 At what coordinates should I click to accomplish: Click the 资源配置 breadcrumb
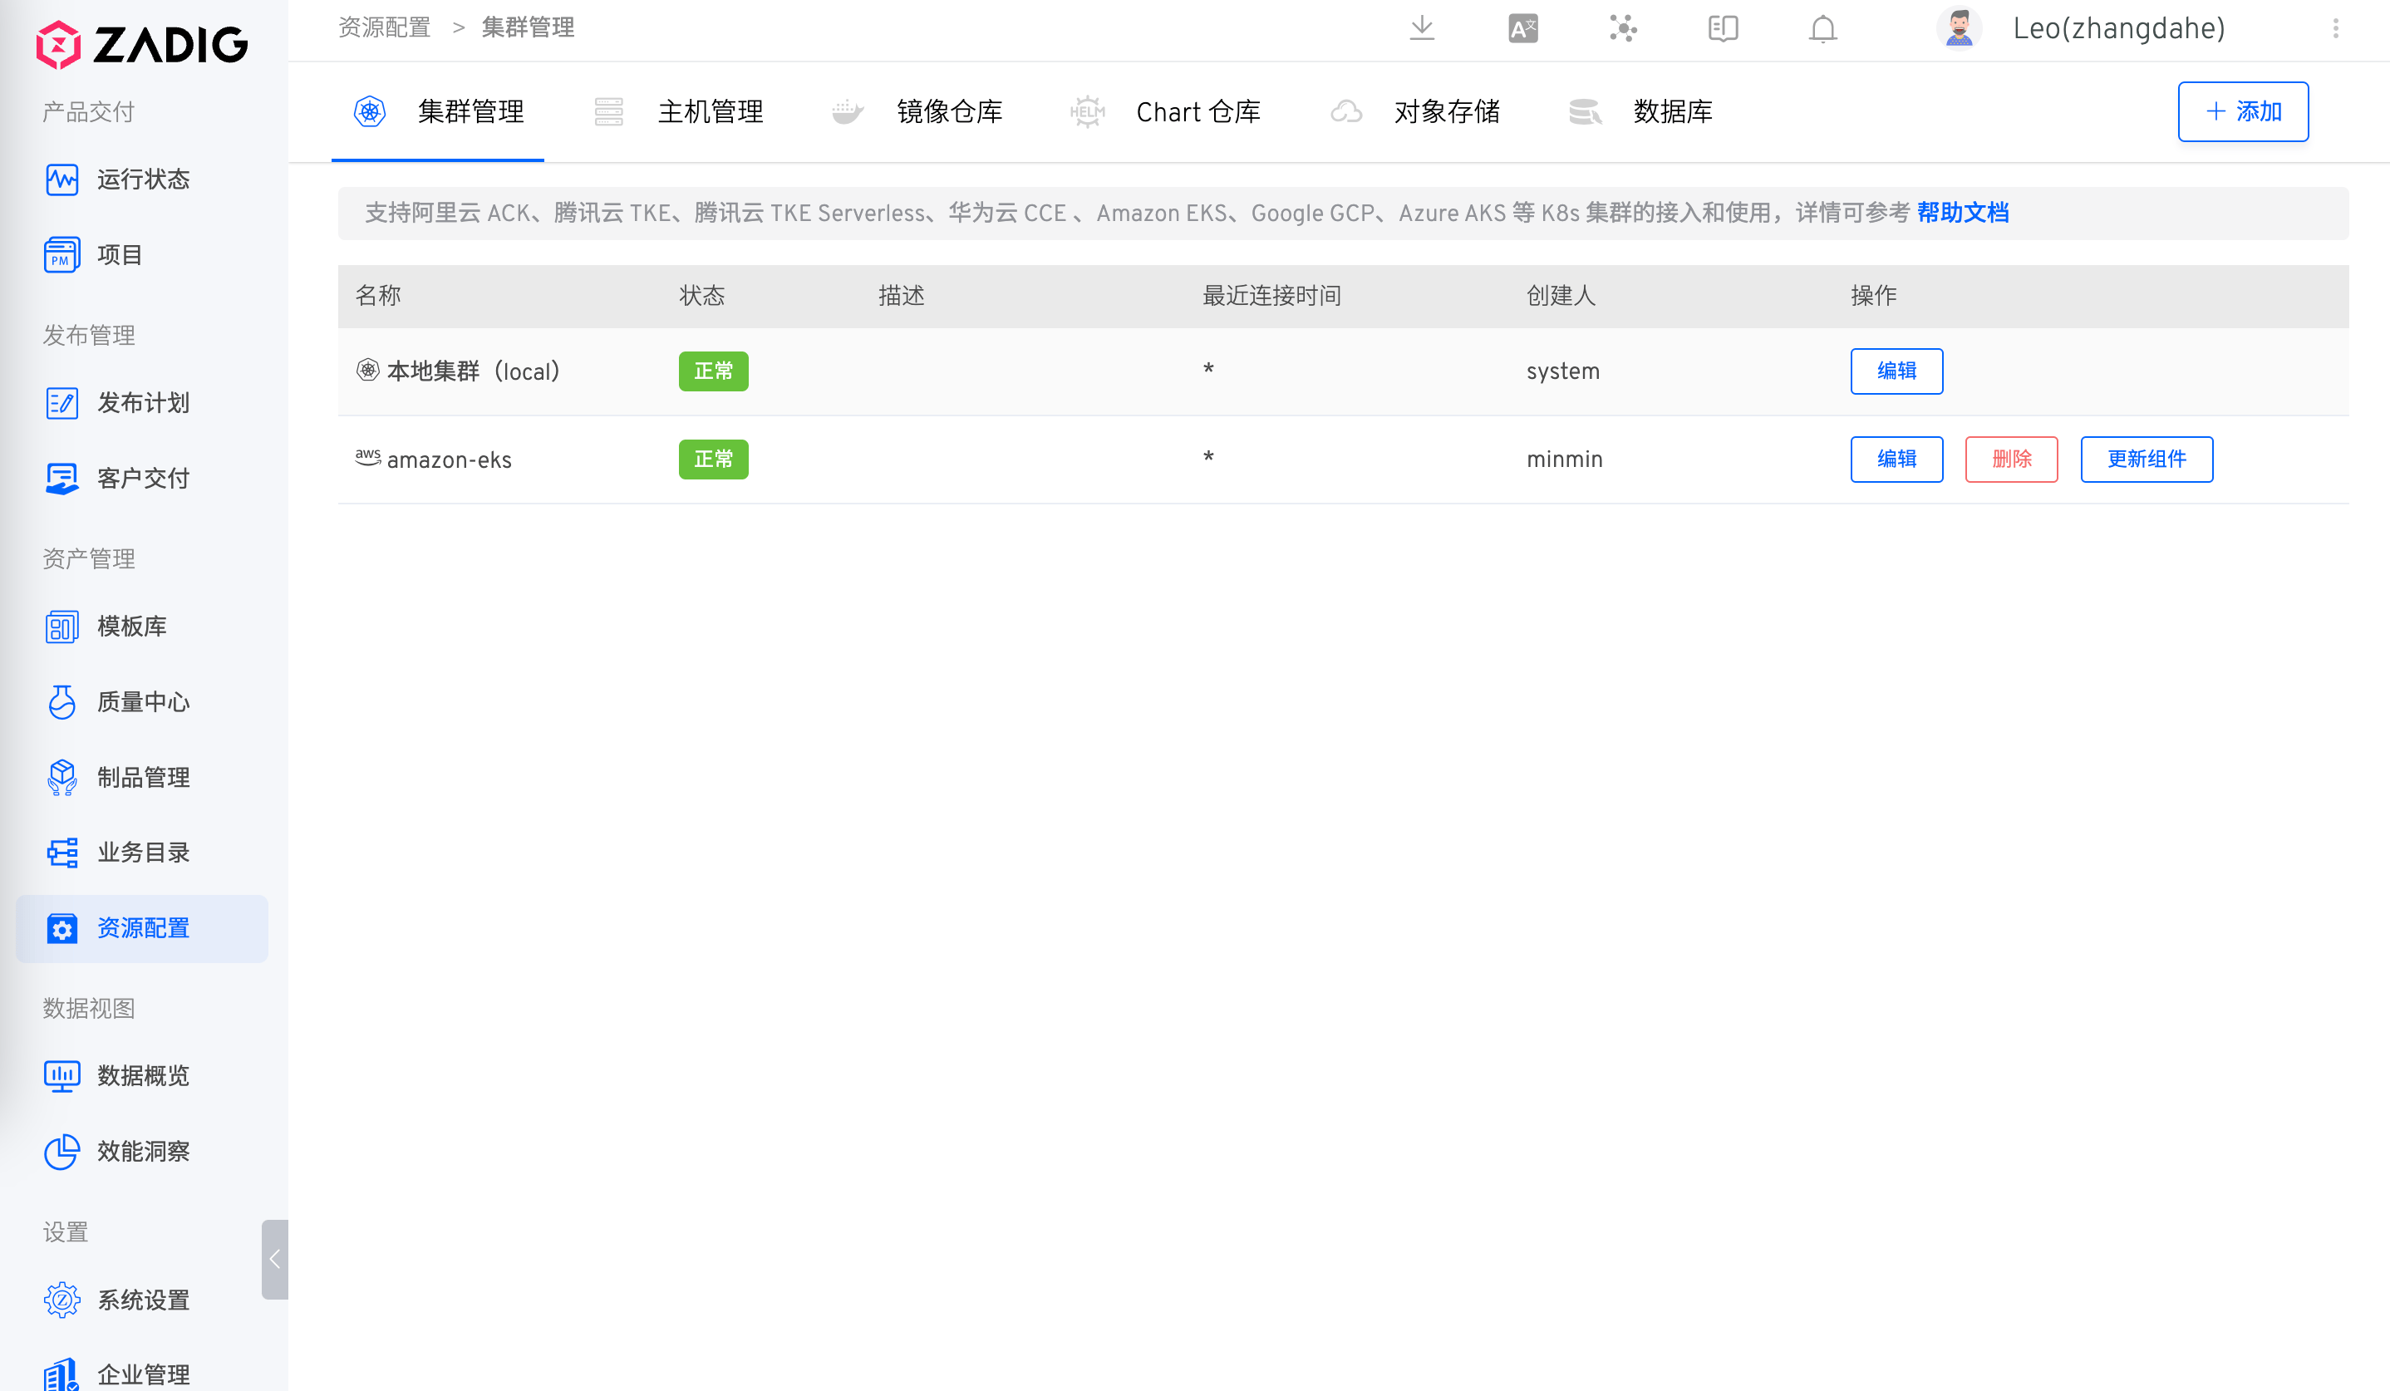pyautogui.click(x=385, y=27)
